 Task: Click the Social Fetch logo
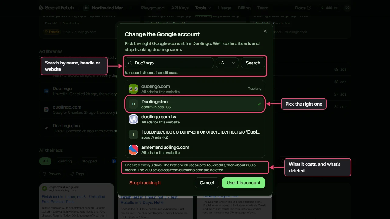coord(57,8)
